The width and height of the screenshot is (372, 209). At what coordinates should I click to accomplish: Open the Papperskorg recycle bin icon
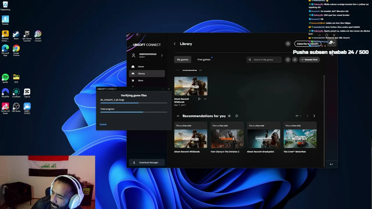(5, 6)
